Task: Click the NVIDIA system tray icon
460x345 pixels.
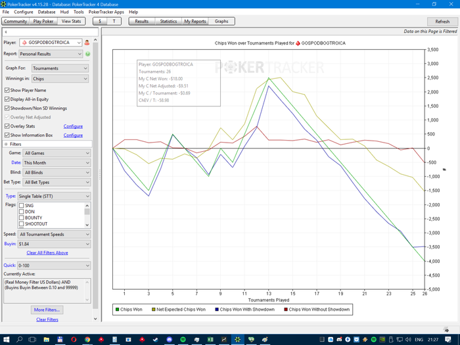Action: [x=382, y=340]
